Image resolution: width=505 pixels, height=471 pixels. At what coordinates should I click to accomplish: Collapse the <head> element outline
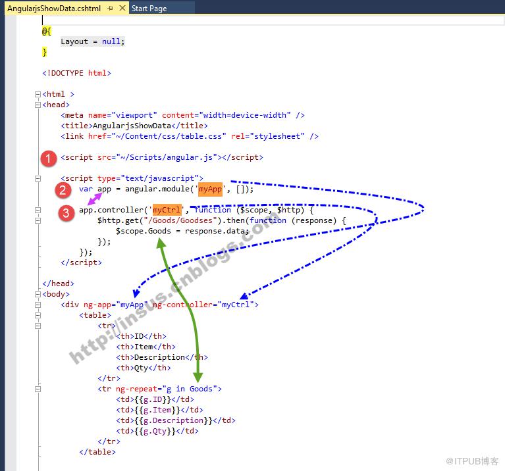coord(38,105)
